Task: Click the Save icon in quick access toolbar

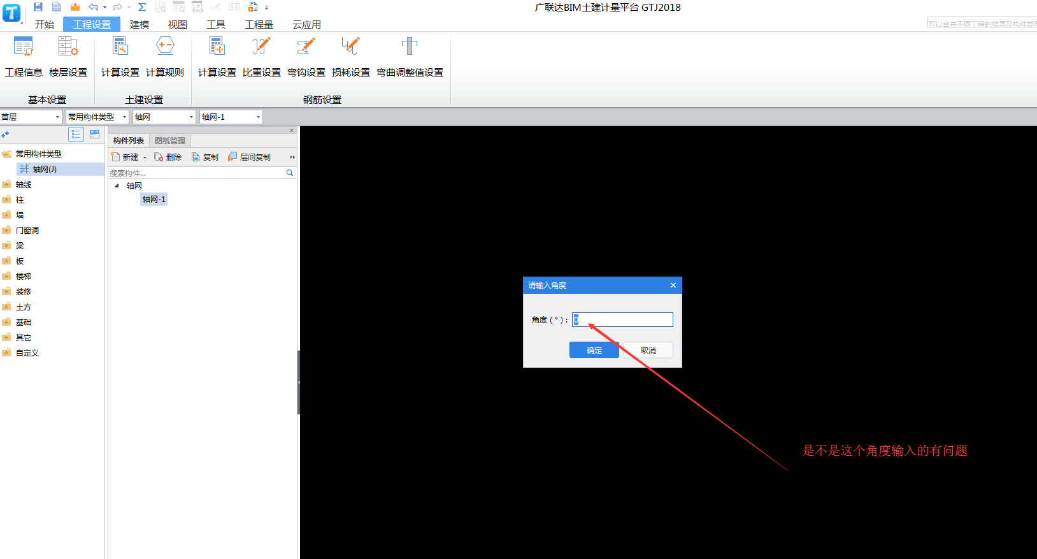Action: click(x=38, y=7)
